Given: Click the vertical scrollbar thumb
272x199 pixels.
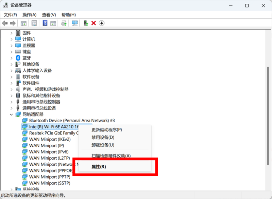Looking at the screenshot, I should [268, 116].
